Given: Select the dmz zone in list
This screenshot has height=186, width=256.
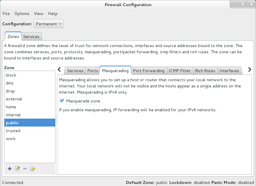Looking at the screenshot, I should [10, 83].
